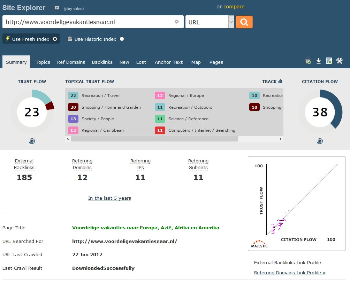Image resolution: width=350 pixels, height=283 pixels.
Task: Select Use Historic Index radio button
Action: click(122, 39)
